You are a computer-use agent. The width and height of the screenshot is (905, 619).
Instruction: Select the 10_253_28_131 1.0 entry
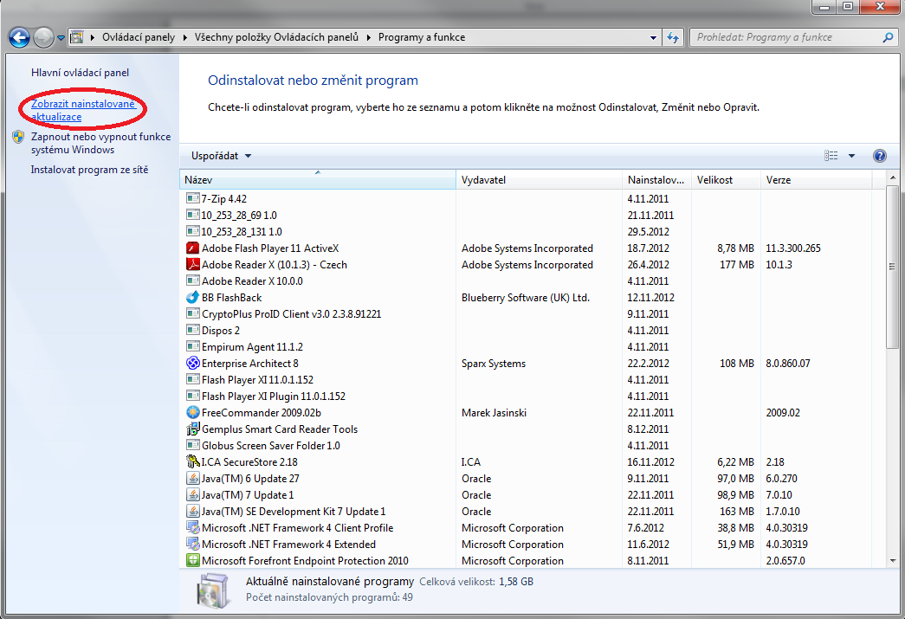coord(242,231)
